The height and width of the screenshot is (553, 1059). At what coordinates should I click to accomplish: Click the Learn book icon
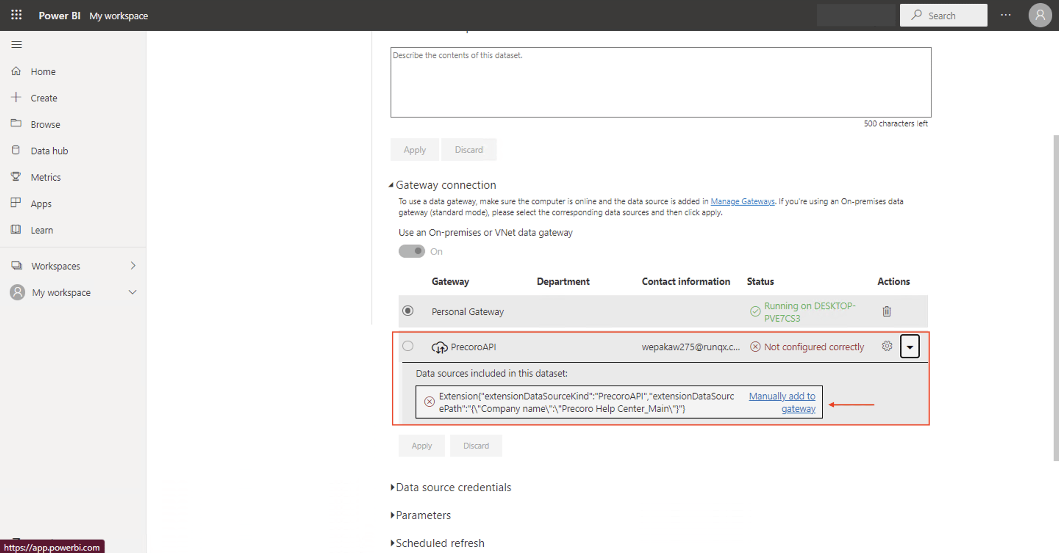click(15, 229)
